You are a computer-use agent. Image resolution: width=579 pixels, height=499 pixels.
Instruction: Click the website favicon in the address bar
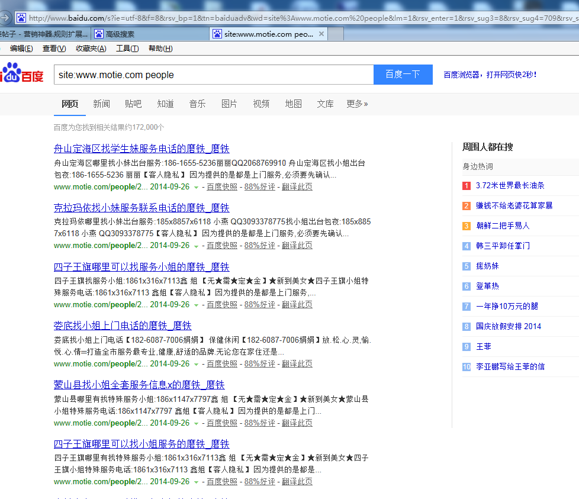21,18
